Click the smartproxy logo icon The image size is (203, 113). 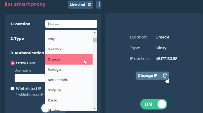click(9, 4)
